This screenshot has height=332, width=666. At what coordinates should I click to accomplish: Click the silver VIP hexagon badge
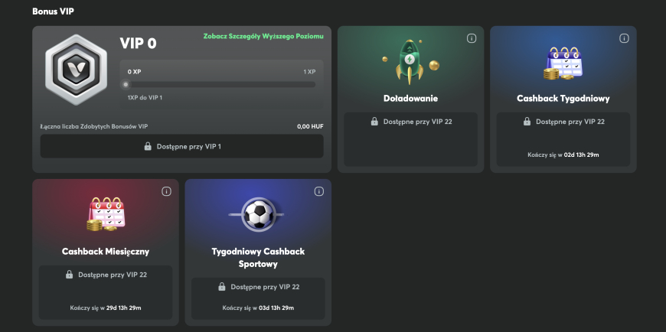point(76,70)
